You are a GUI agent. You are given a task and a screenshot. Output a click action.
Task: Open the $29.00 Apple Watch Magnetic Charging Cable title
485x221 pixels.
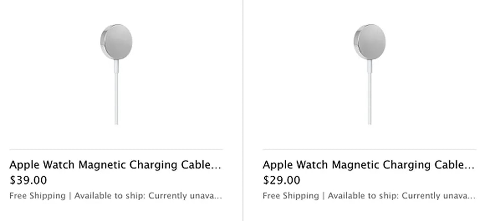(x=362, y=165)
